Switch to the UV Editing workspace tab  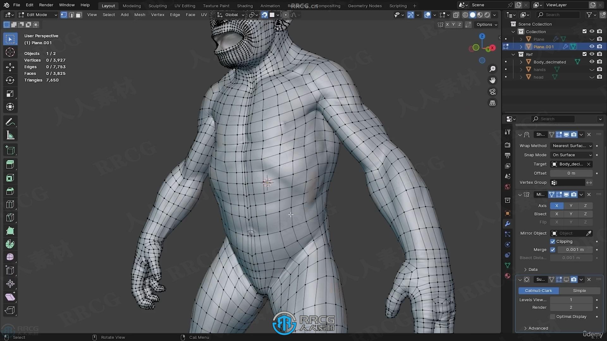point(185,6)
